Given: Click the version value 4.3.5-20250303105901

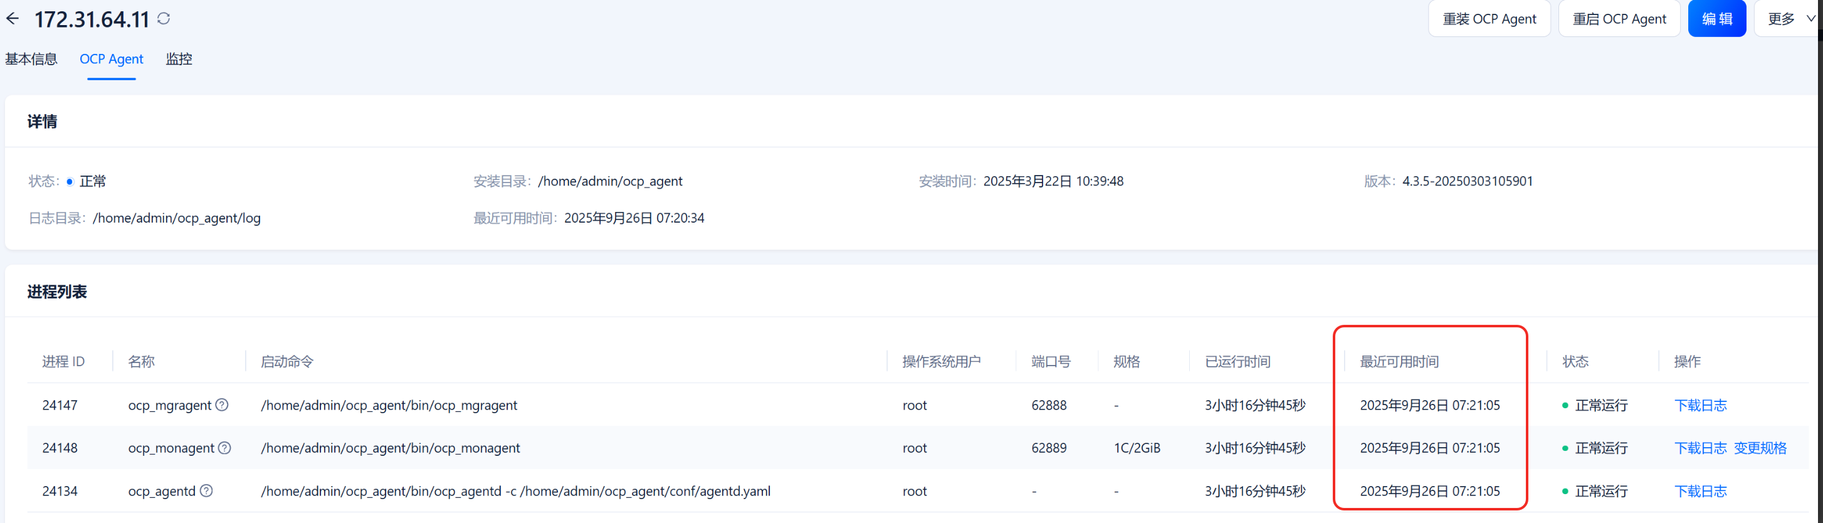Looking at the screenshot, I should (1468, 181).
